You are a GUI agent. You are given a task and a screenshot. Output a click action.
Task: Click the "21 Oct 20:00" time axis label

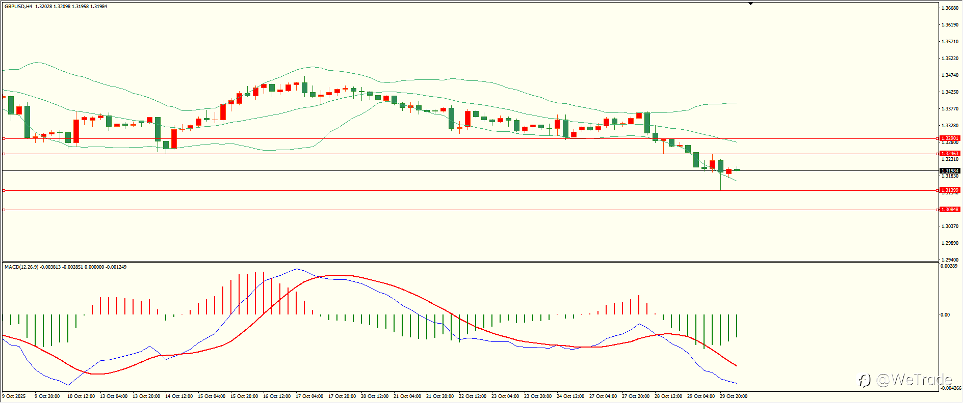pyautogui.click(x=440, y=396)
